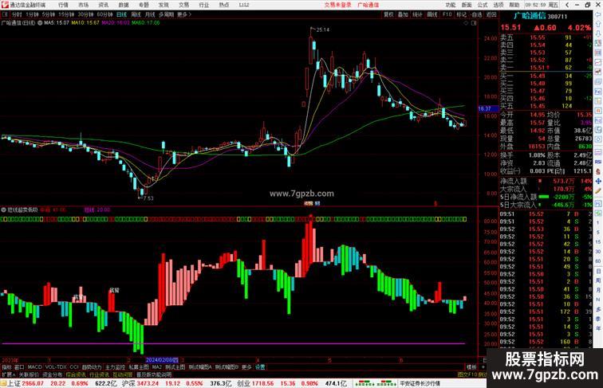
Task: Click the 创业 index in status bar
Action: [x=243, y=383]
